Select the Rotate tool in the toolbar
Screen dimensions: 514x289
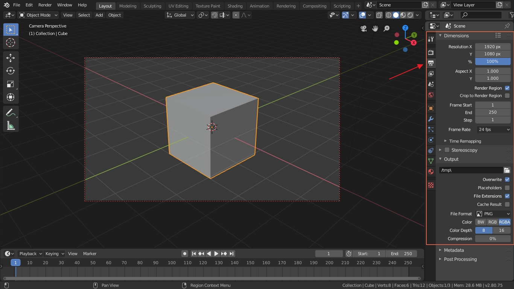click(11, 71)
